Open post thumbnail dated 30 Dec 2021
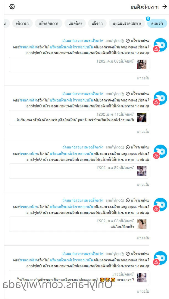This screenshot has width=169, height=299. pyautogui.click(x=142, y=224)
